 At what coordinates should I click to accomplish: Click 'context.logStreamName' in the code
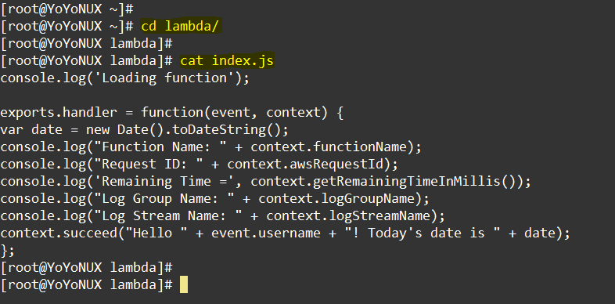point(348,216)
